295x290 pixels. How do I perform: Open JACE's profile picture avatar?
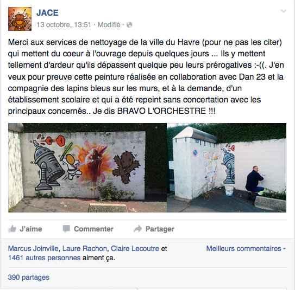pyautogui.click(x=20, y=19)
